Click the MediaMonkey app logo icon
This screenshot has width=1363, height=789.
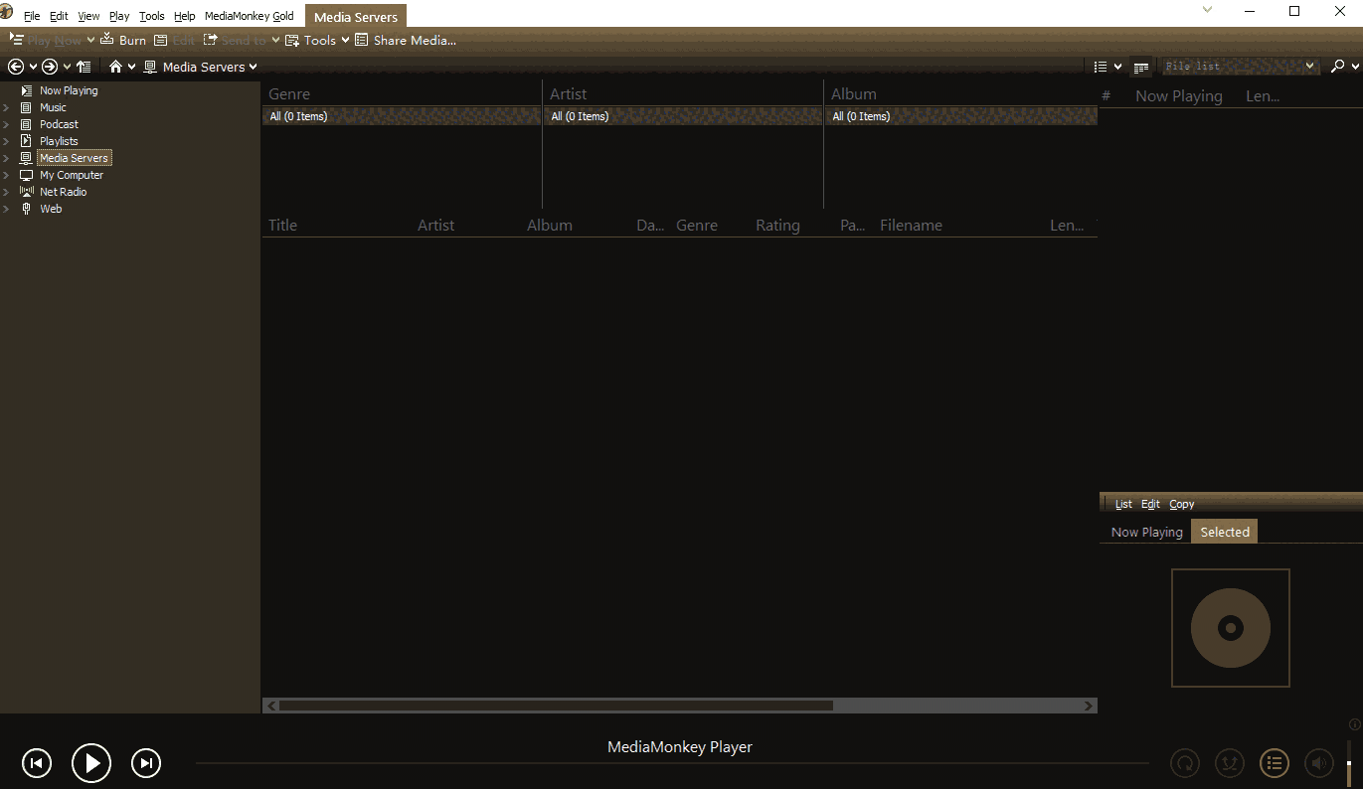[x=6, y=11]
